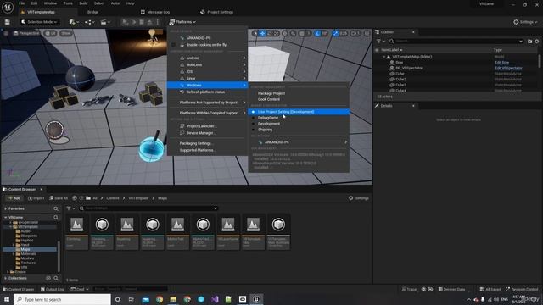The image size is (543, 305).
Task: Select BP_VRSpectator actor in Outliner
Action: tap(409, 68)
